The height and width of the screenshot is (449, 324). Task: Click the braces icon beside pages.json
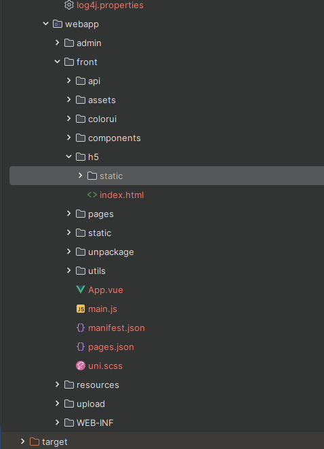81,347
